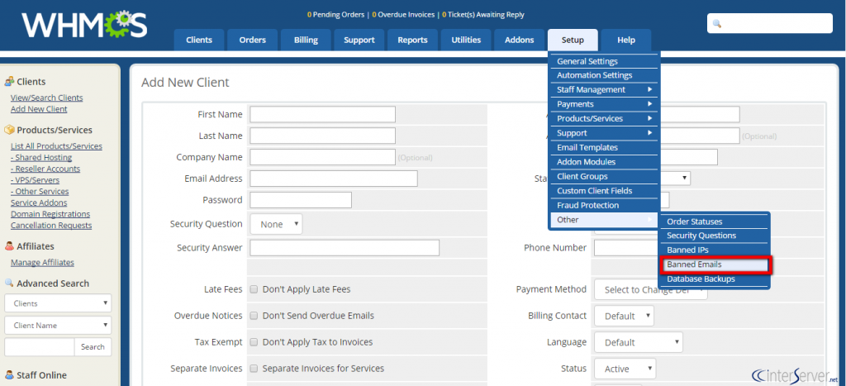846x386 pixels.
Task: Open the Status dropdown showing Active
Action: [625, 369]
